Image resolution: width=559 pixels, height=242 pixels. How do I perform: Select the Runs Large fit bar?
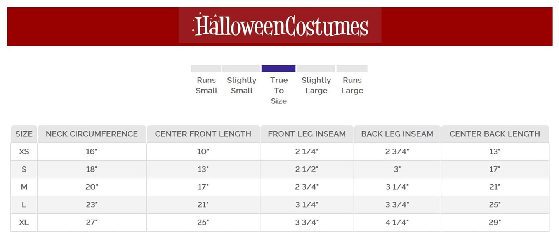352,69
